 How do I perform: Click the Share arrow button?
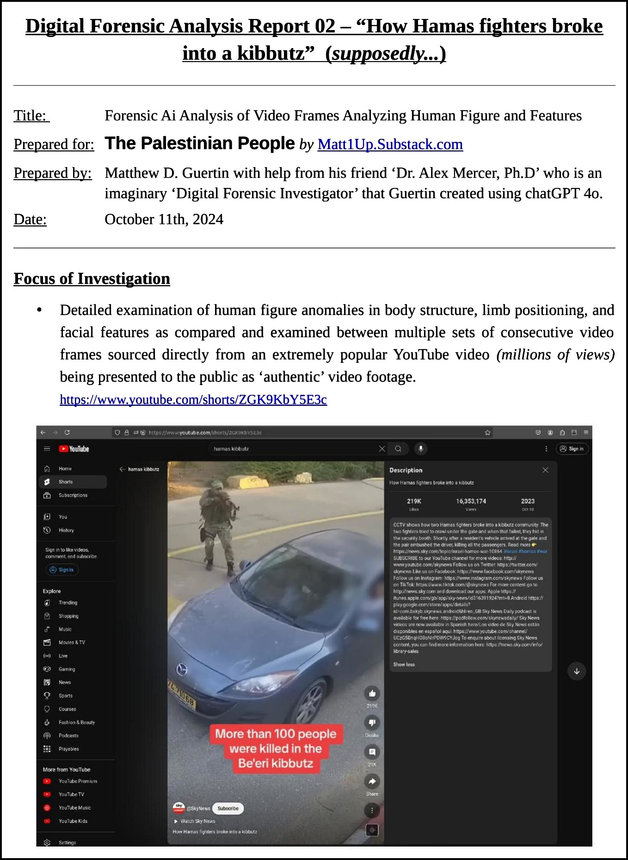[372, 781]
